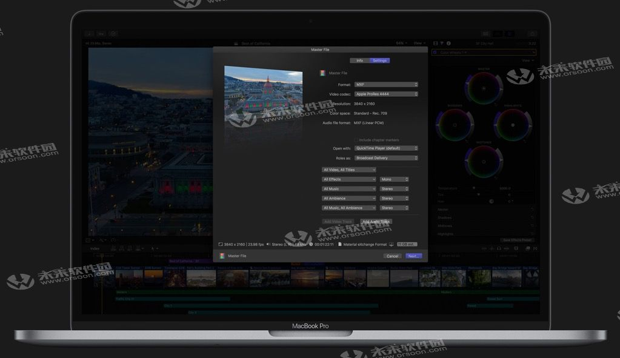Click the Temperature slider handle
620x358 pixels.
coord(474,188)
